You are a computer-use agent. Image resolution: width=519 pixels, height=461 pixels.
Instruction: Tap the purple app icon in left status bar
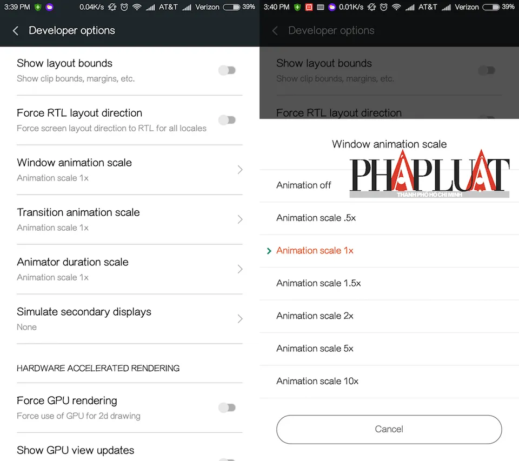[x=50, y=7]
